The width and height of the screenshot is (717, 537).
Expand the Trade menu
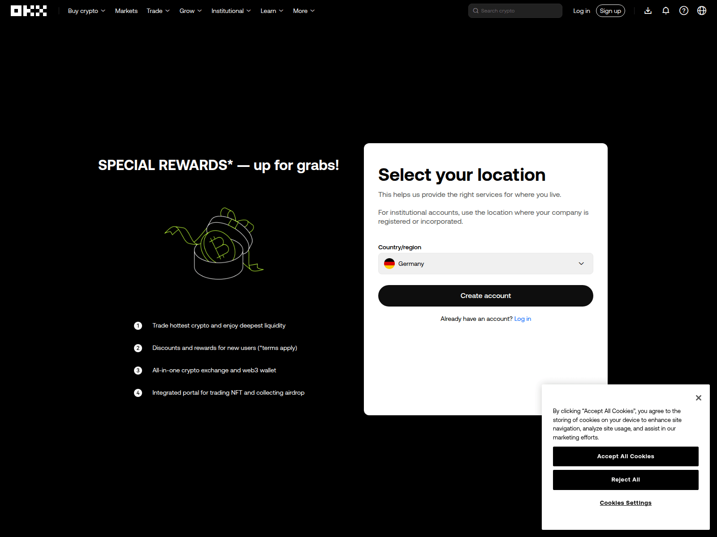pyautogui.click(x=158, y=11)
